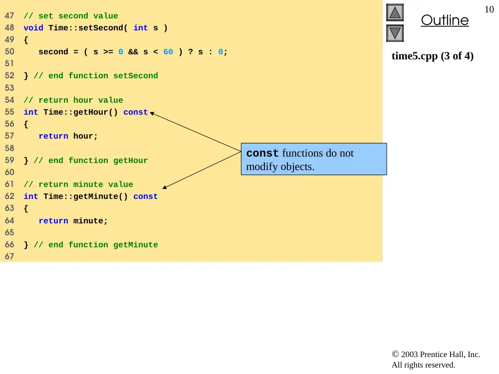Select the heading "time5.cpp (3 of 4)"

pos(433,56)
